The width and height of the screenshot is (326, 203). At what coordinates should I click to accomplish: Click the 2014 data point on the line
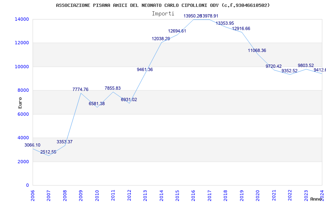(x=161, y=43)
